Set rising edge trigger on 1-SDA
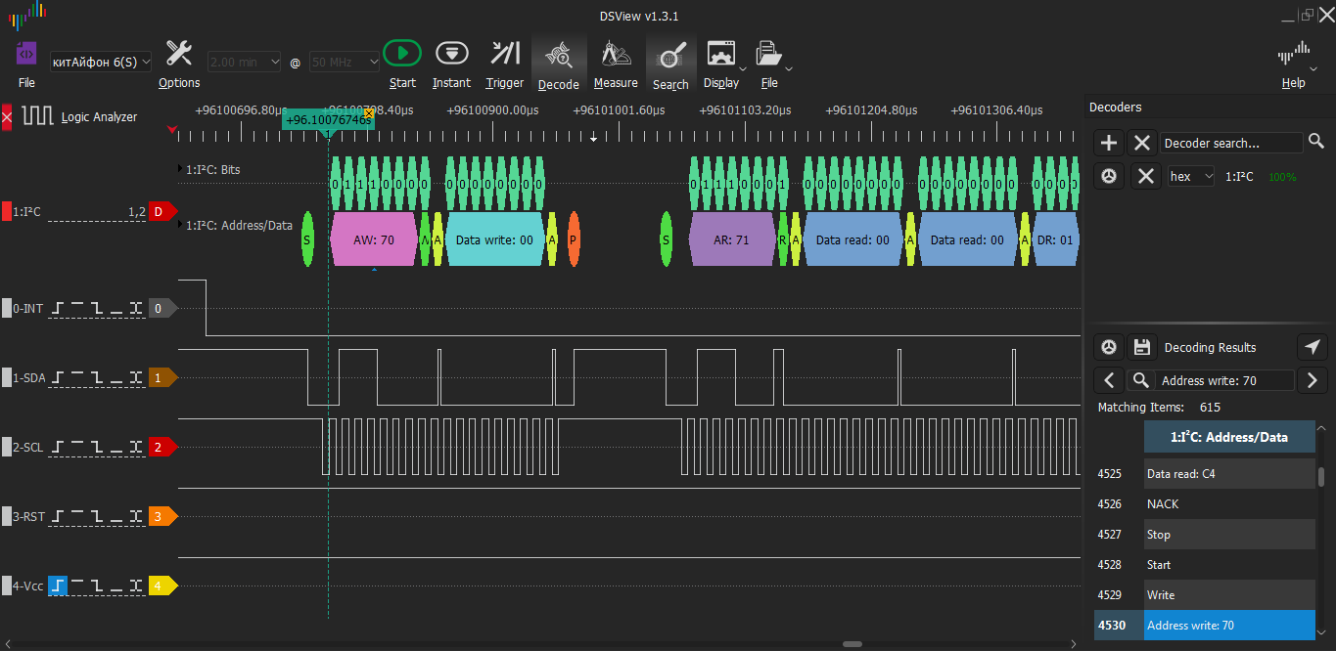Screen dimensions: 1336x651 (59, 377)
